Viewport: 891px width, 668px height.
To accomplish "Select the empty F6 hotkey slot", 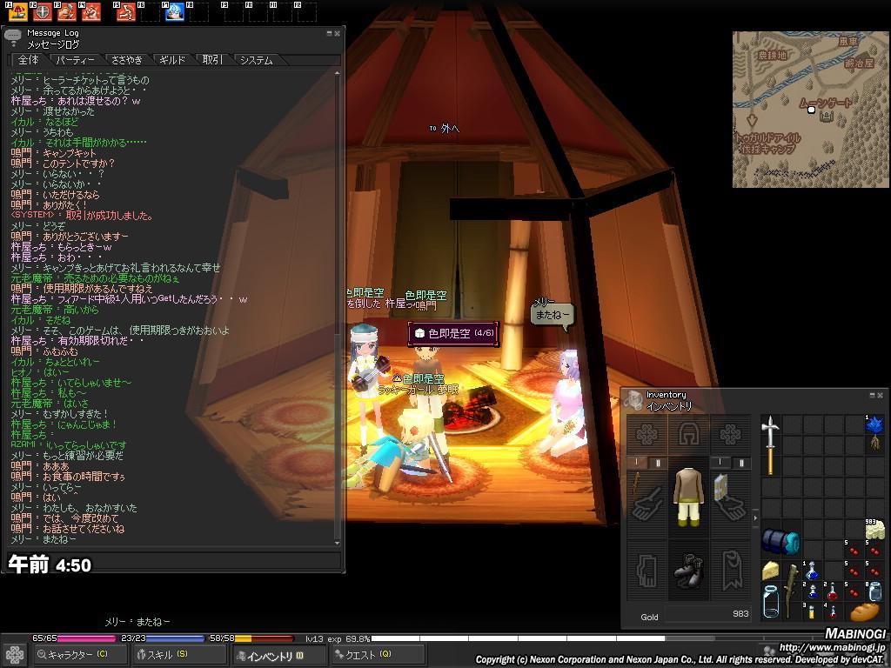I will [150, 11].
